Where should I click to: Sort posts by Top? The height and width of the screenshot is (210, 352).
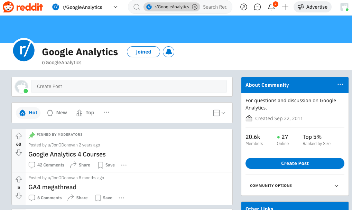pos(85,113)
